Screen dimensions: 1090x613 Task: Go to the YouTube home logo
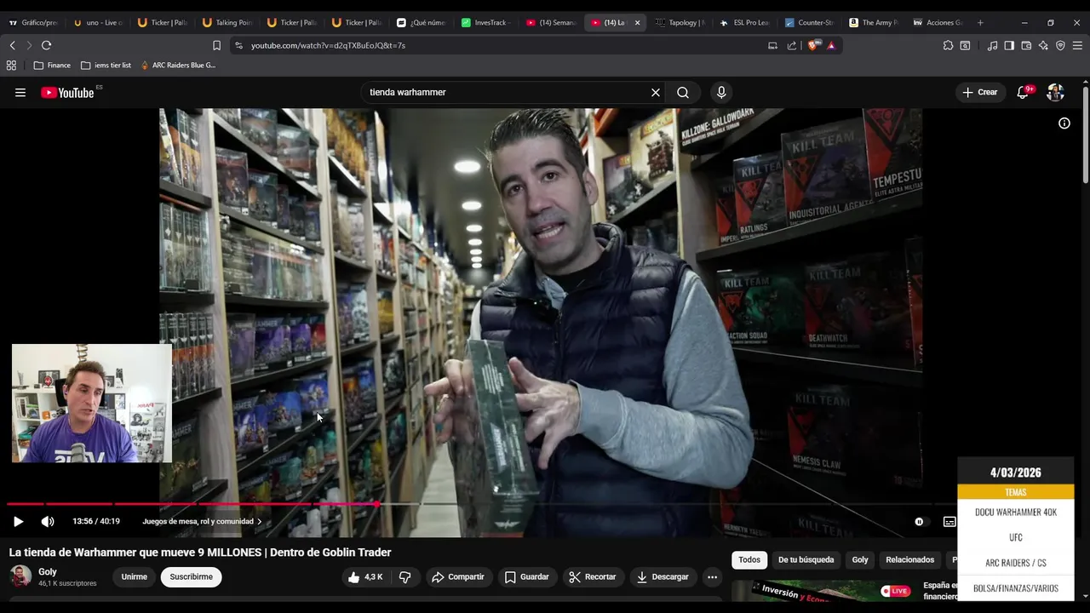[x=68, y=93]
